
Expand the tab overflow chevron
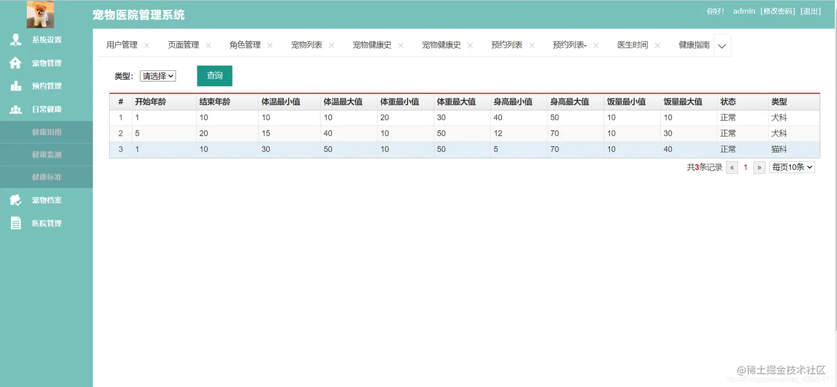[x=722, y=46]
